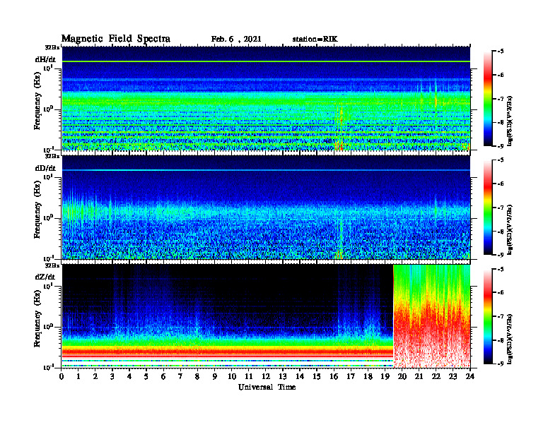Click the log PSD axis title beside the dZ/dt color bar
This screenshot has height=432, width=560.
click(511, 339)
